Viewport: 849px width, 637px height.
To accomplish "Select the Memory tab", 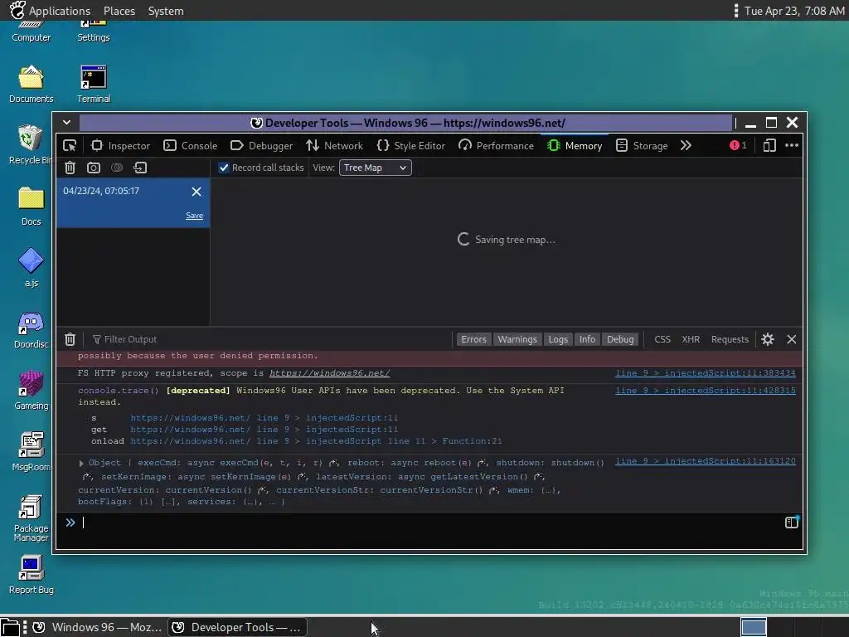I will point(575,146).
